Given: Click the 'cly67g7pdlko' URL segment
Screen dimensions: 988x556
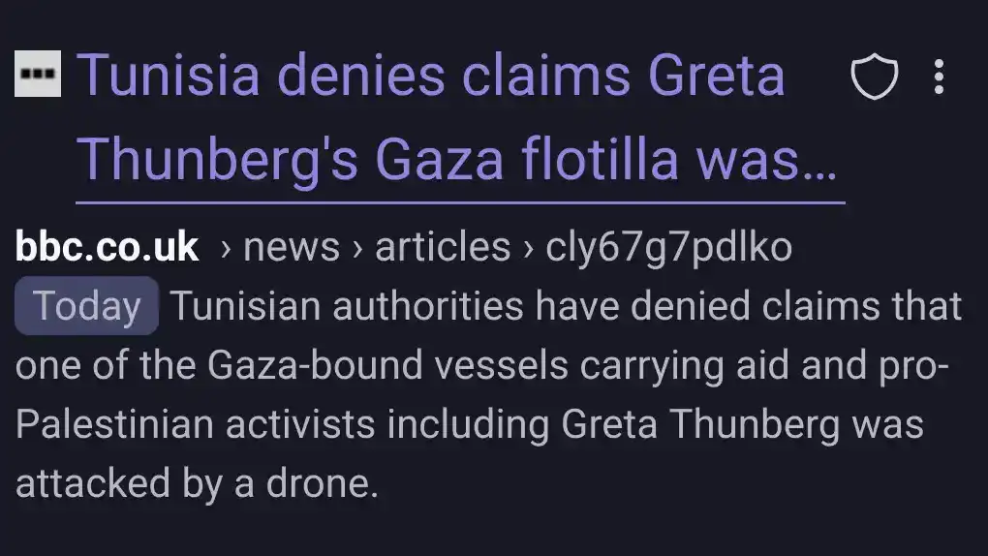Looking at the screenshot, I should point(668,248).
